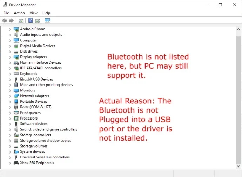Select Storage volume shadow copies row
This screenshot has height=177, width=242.
coord(46,141)
